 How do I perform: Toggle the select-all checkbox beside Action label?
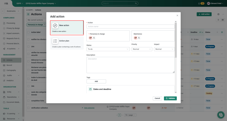(28, 32)
